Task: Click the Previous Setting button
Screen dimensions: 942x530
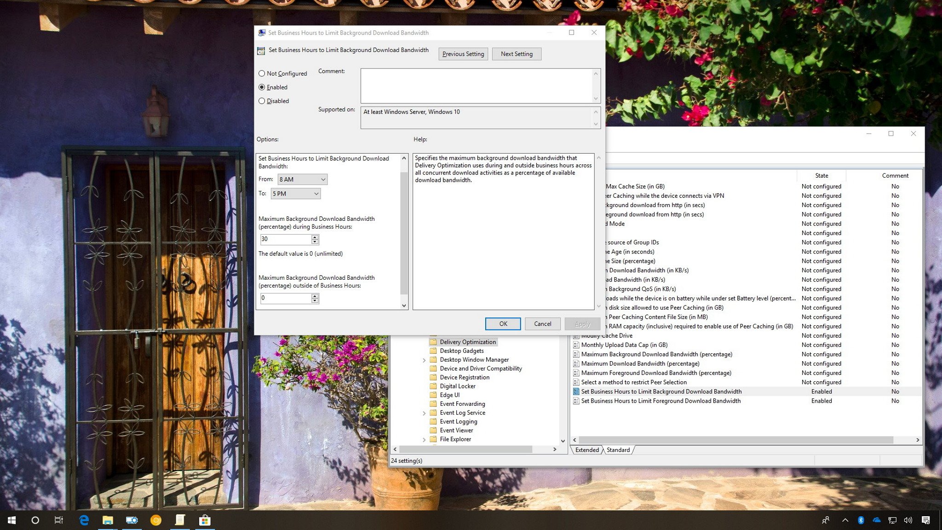Action: (463, 53)
